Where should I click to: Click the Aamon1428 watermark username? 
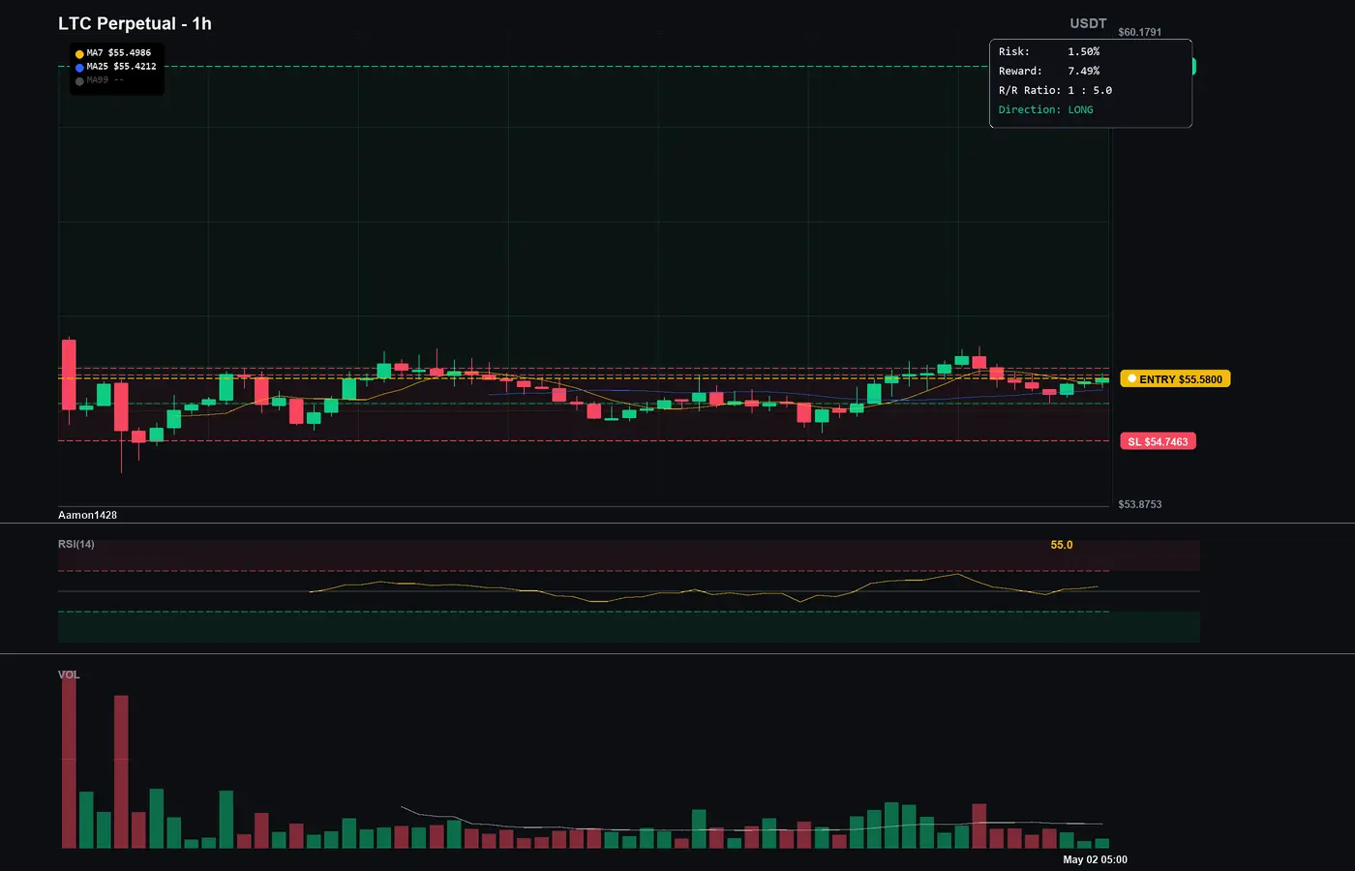point(87,515)
